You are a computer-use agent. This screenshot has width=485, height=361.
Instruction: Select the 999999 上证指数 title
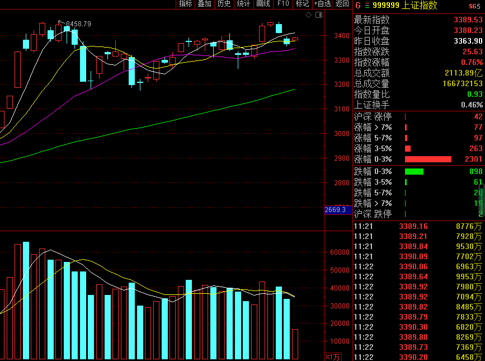pos(405,5)
